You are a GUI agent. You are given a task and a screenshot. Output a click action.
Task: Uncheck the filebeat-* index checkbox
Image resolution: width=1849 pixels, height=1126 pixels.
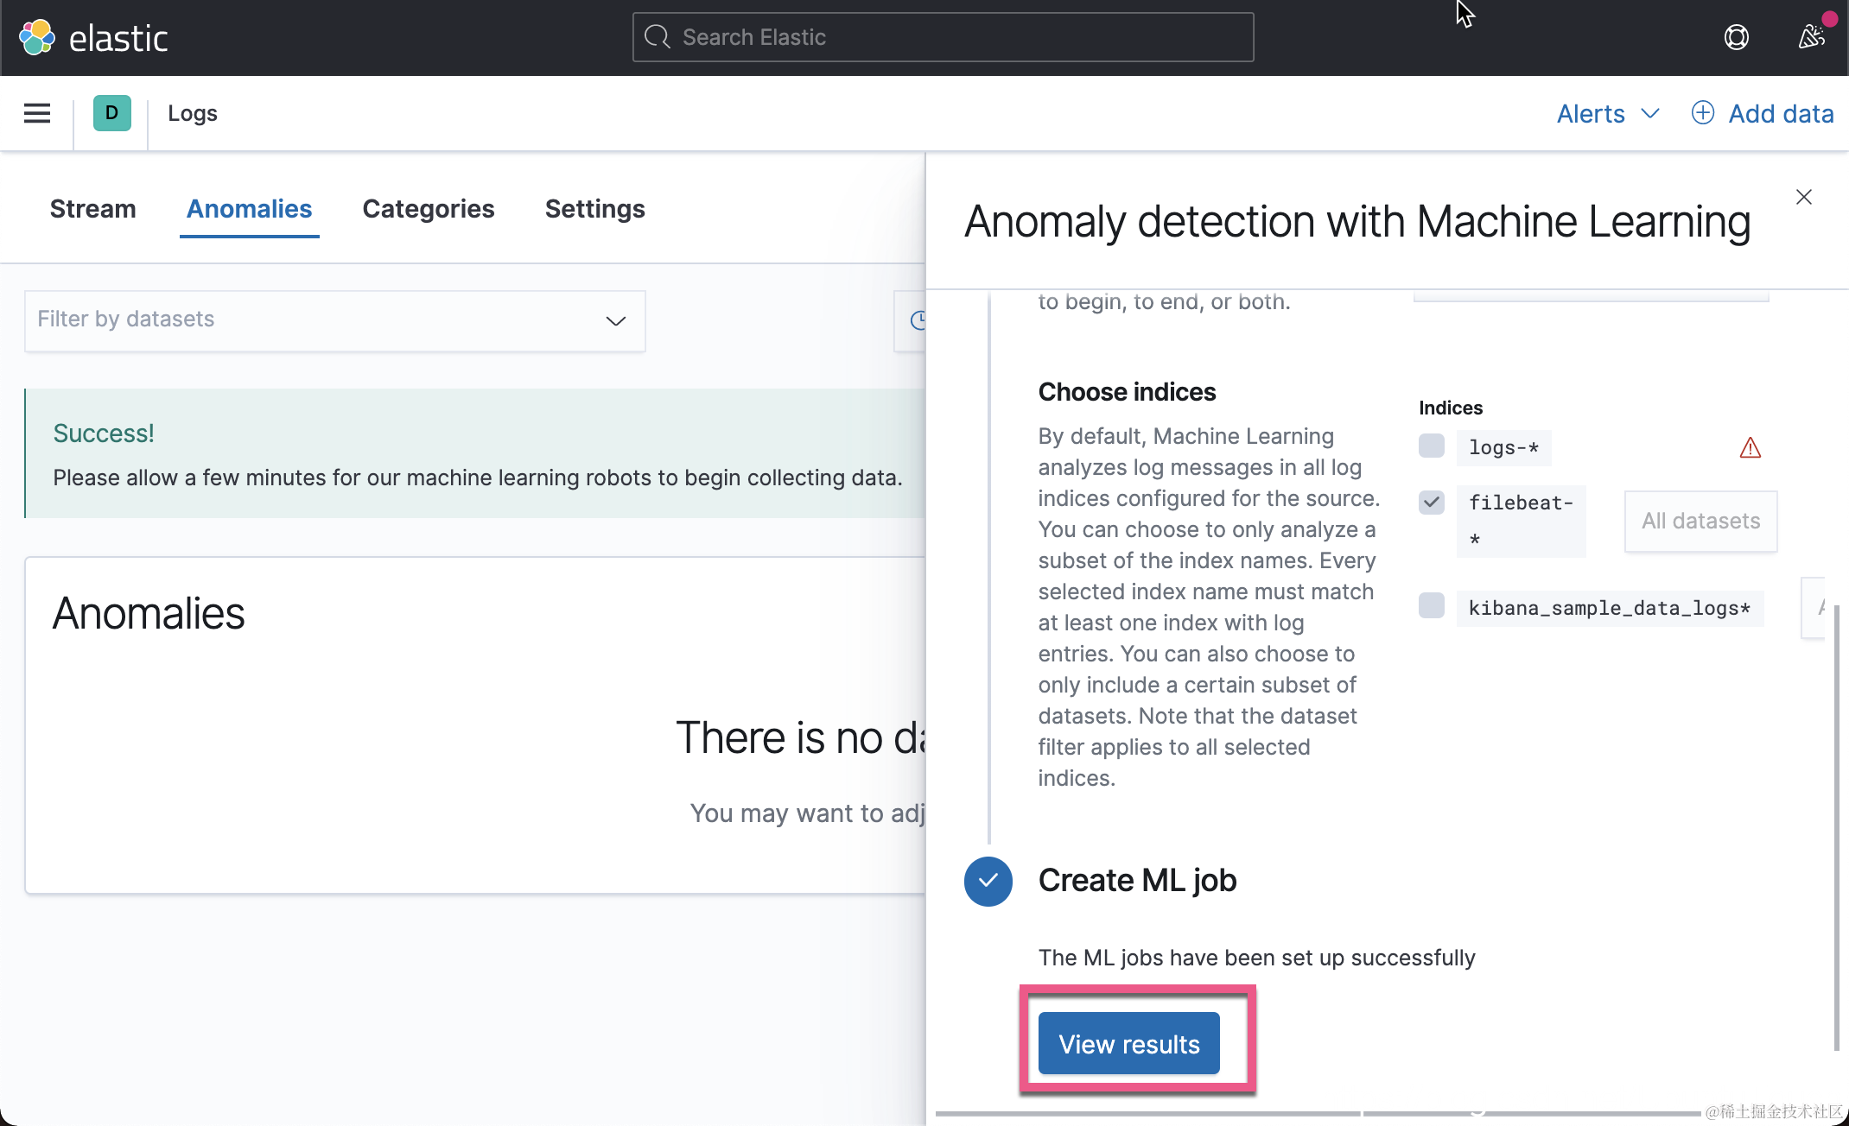coord(1431,503)
